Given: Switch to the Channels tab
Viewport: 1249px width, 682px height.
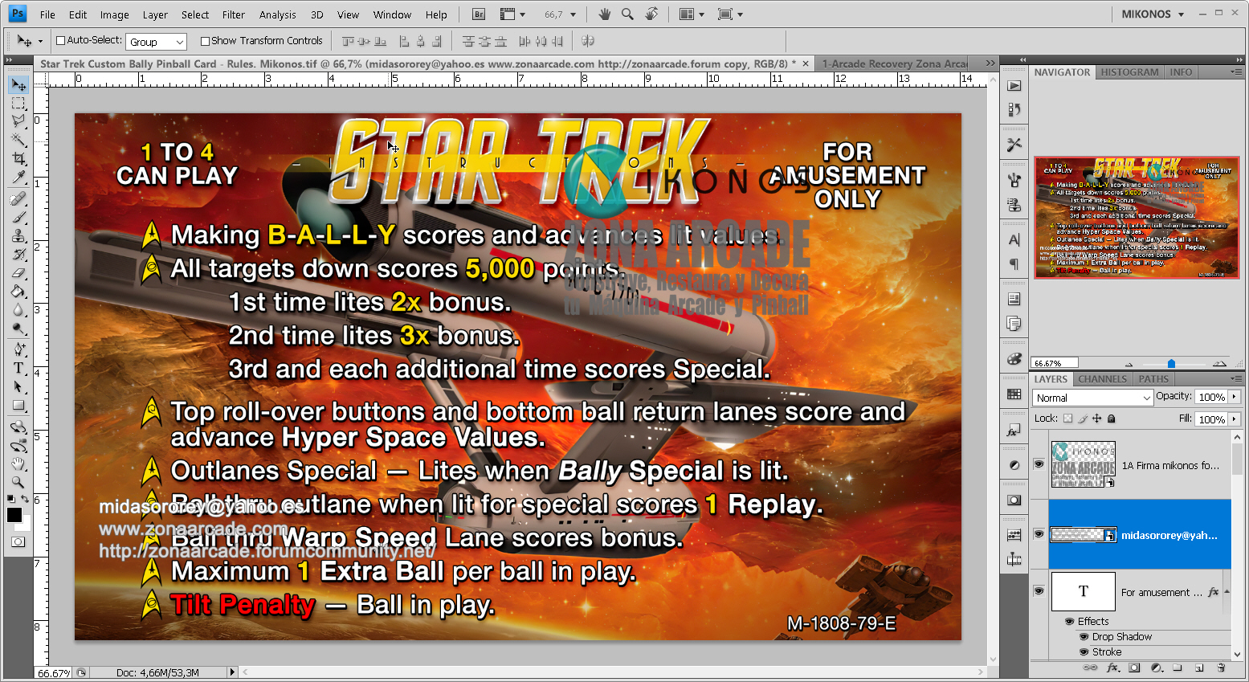Looking at the screenshot, I should tap(1102, 378).
